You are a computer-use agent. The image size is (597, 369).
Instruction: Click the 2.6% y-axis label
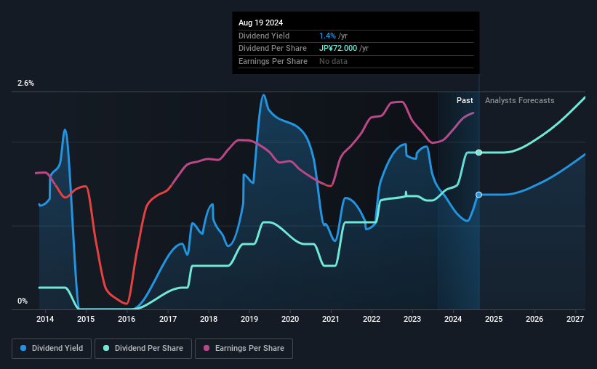tap(25, 83)
